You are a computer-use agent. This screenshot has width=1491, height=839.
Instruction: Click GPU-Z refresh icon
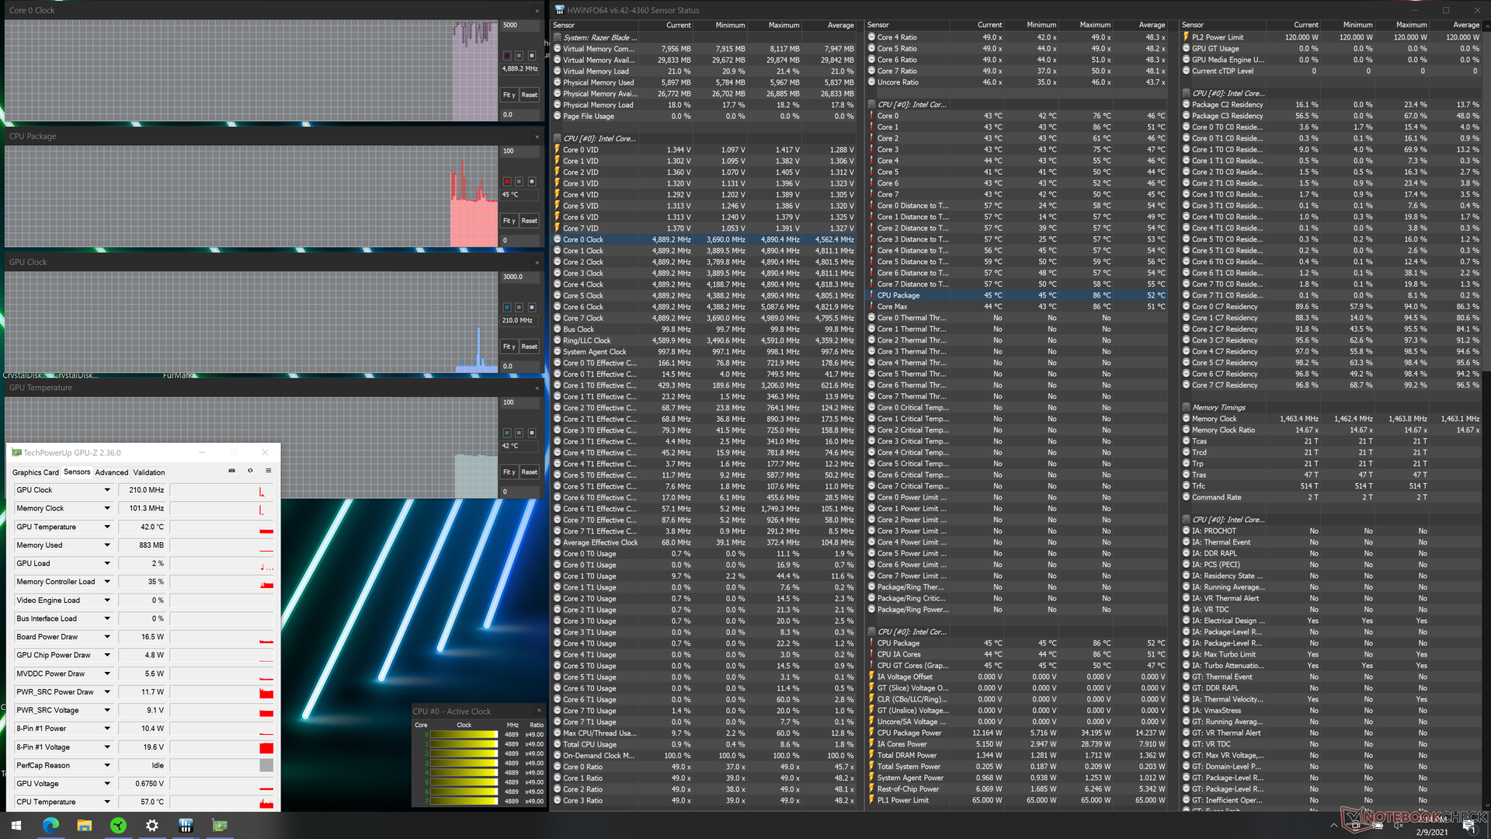[x=250, y=471]
